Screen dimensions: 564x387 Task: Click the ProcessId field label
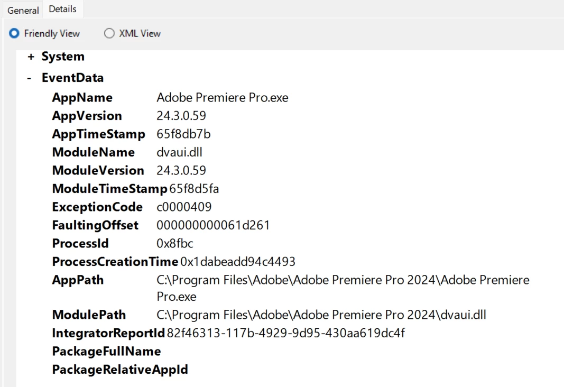(80, 244)
